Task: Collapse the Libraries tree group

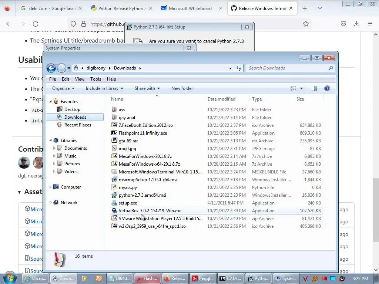Action: click(x=50, y=140)
